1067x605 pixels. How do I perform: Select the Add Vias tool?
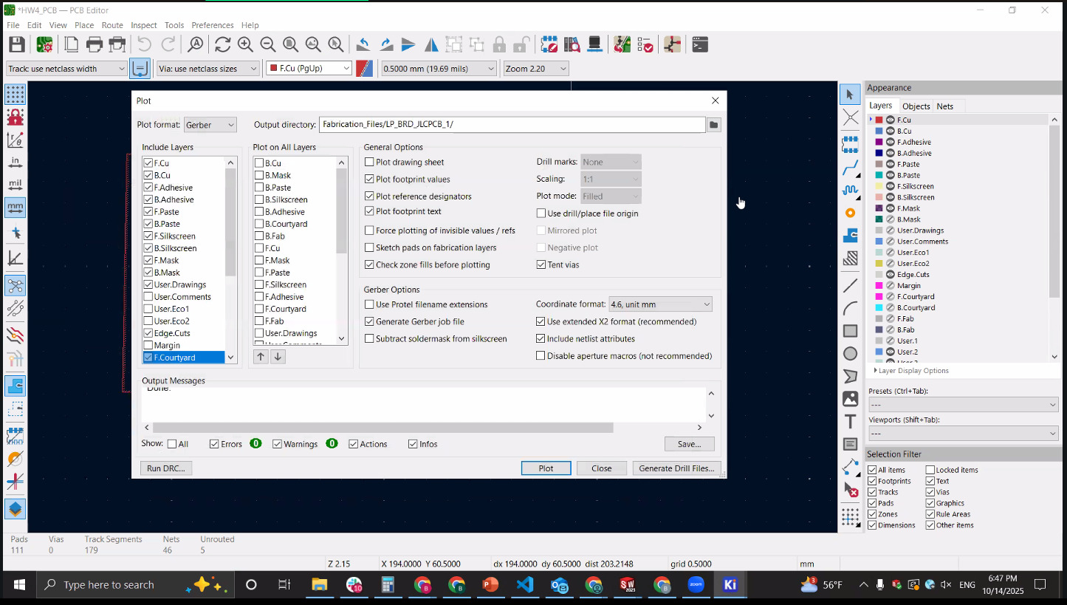click(x=850, y=213)
